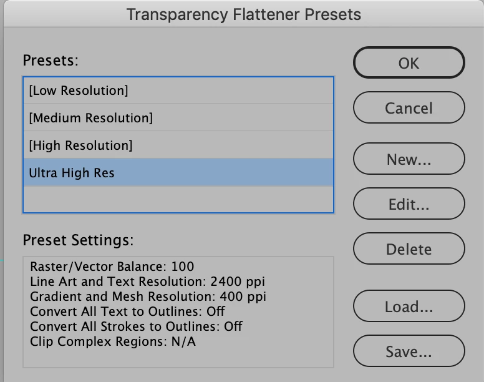
Task: Click the Convert All Text to Outlines line
Action: click(128, 311)
